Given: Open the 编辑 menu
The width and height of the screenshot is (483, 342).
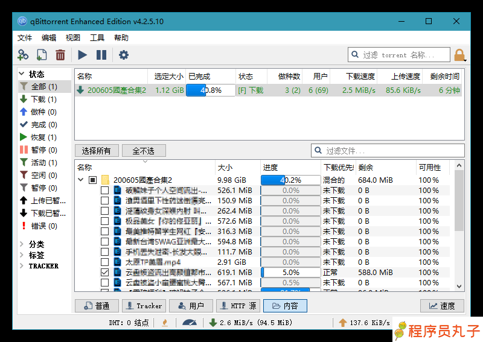Looking at the screenshot, I should 49,38.
